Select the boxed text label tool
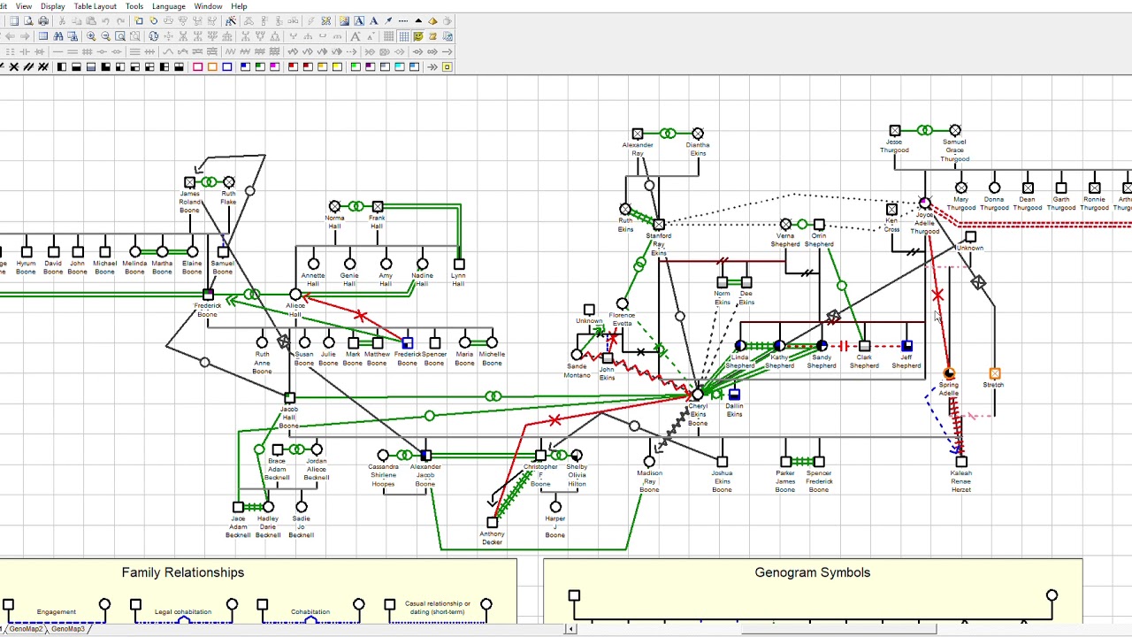1132x637 pixels. click(x=358, y=20)
